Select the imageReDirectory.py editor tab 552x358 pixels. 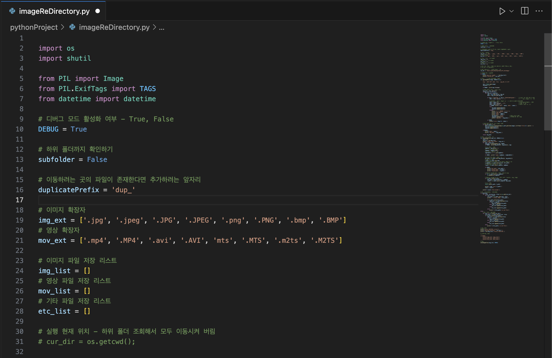[x=54, y=11]
